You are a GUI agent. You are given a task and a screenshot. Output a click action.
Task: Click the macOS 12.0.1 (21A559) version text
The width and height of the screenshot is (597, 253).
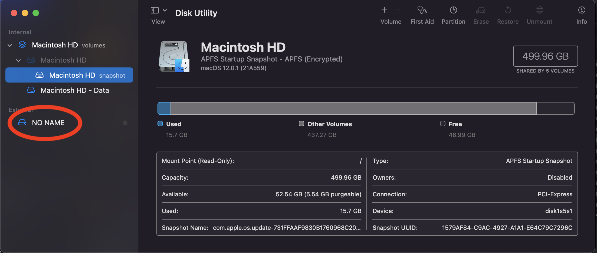pos(234,68)
